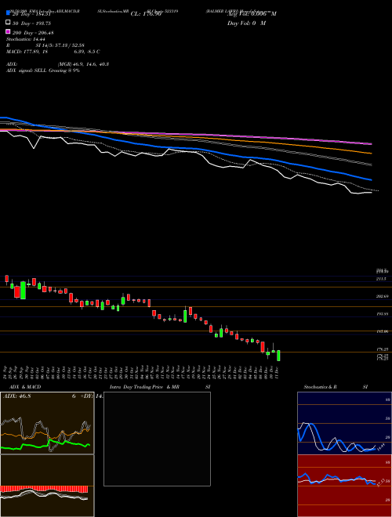Image resolution: width=392 pixels, height=517 pixels.
Task: Click the 'CL: 176.90' closing price text
Action: [x=146, y=14]
